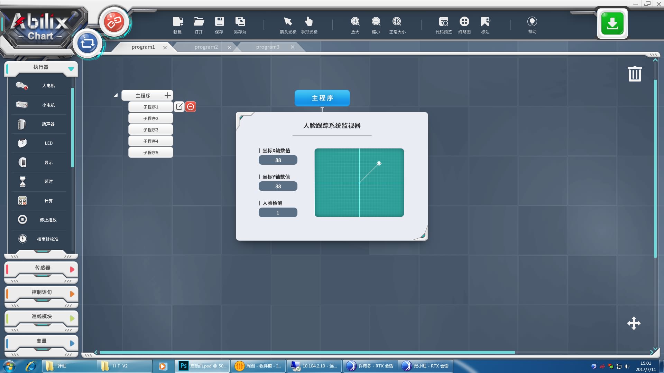
Task: Select subprogram 子程序4
Action: coord(151,141)
